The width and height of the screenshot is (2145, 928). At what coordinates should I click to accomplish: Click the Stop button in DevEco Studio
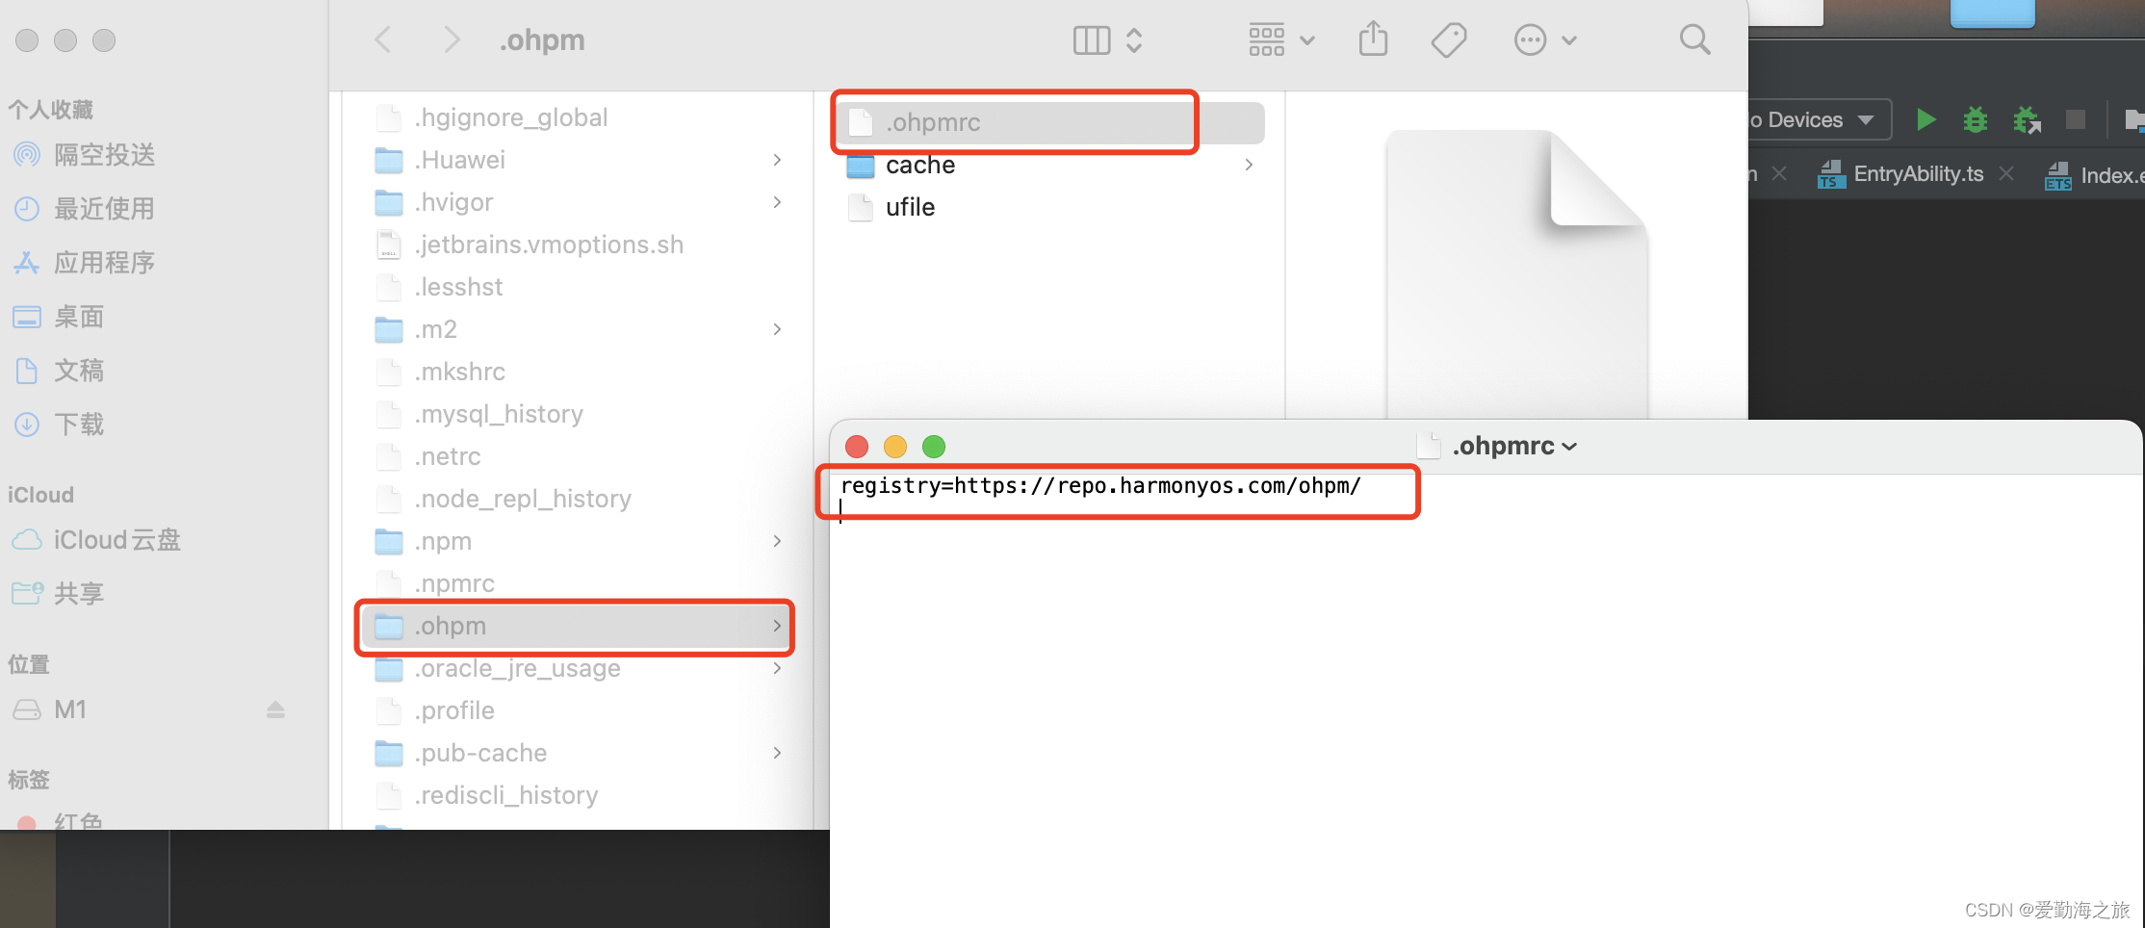pyautogui.click(x=2076, y=119)
